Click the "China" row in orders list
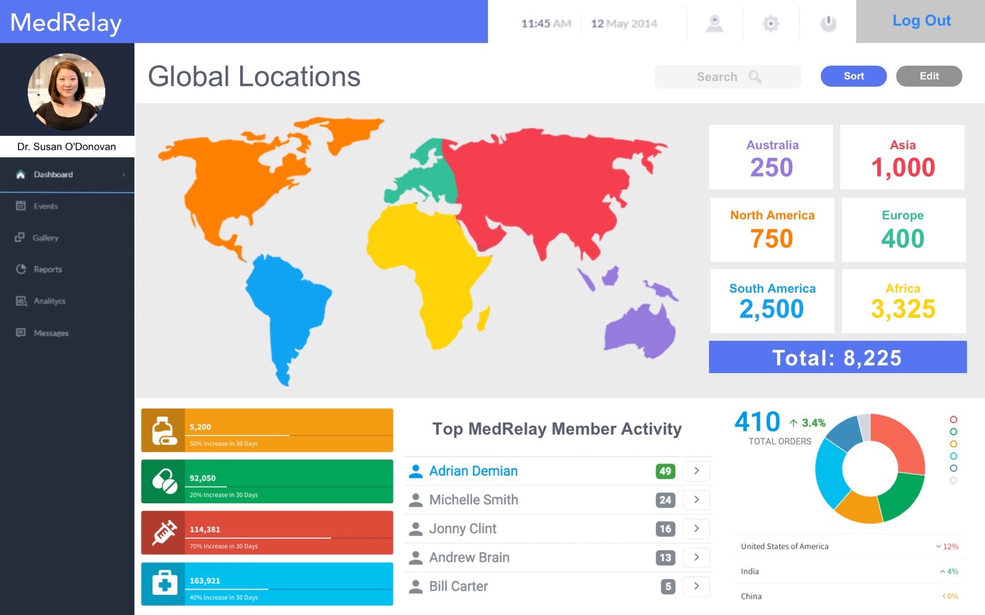Image resolution: width=985 pixels, height=615 pixels. [x=850, y=597]
